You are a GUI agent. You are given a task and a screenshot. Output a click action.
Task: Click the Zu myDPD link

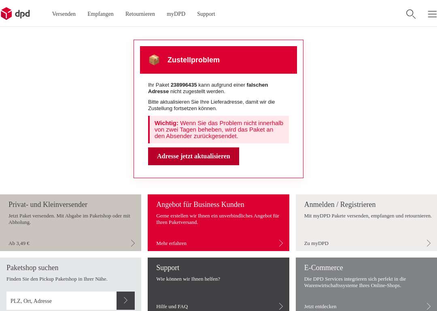coord(316,243)
